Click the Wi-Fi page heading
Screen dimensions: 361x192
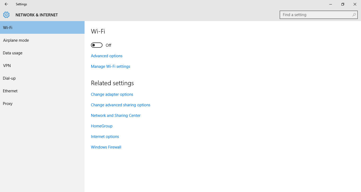(98, 31)
